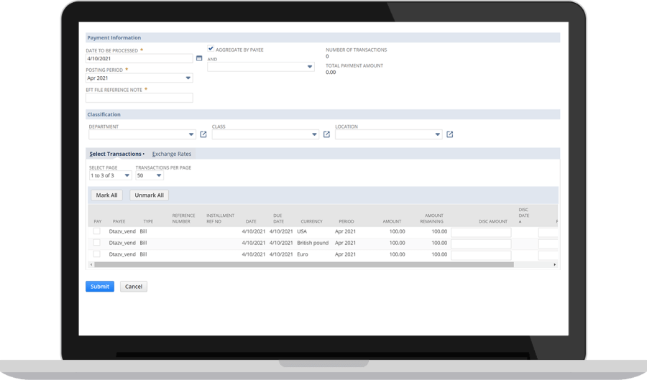Viewport: 647px width, 380px height.
Task: Click the Installment Ref No column header
Action: 221,218
